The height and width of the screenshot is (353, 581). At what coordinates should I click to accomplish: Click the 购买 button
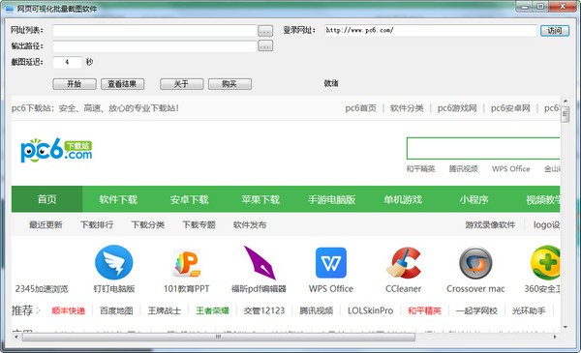[229, 84]
